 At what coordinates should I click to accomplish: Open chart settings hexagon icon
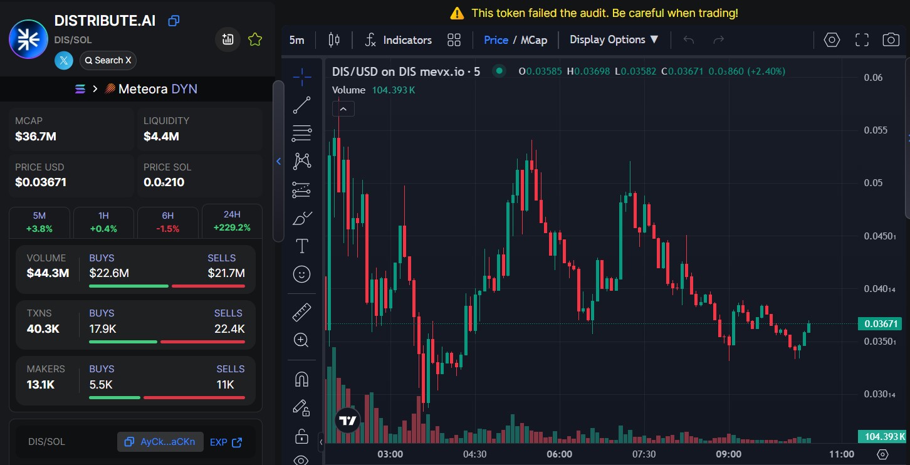pos(832,40)
